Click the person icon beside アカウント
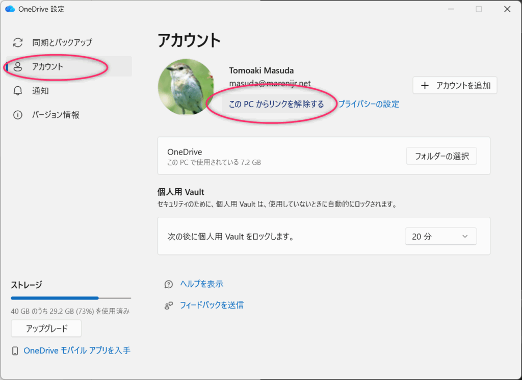The image size is (522, 380). [18, 67]
